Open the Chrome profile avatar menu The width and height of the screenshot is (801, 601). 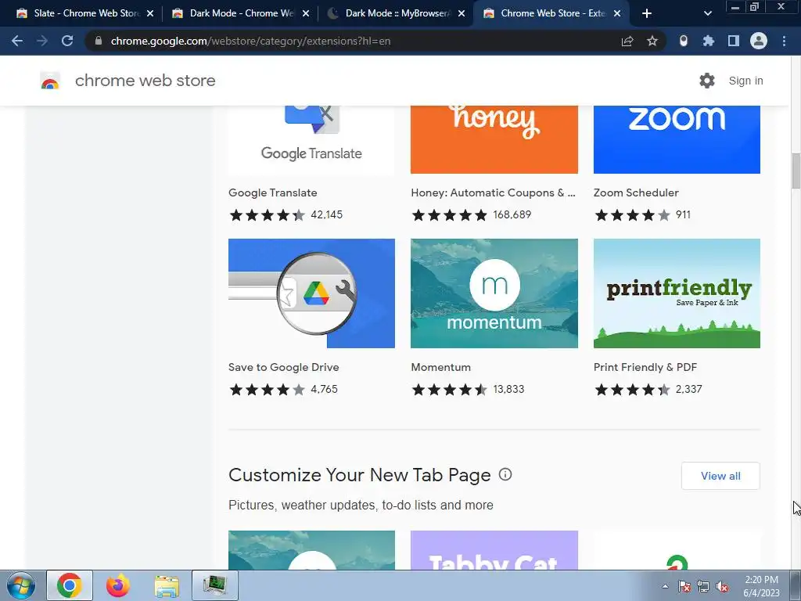tap(759, 41)
